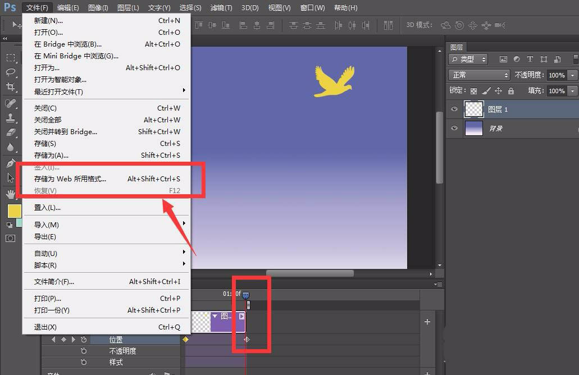Click distribute left edges icon
Screen dimensions: 579x375
(338, 25)
